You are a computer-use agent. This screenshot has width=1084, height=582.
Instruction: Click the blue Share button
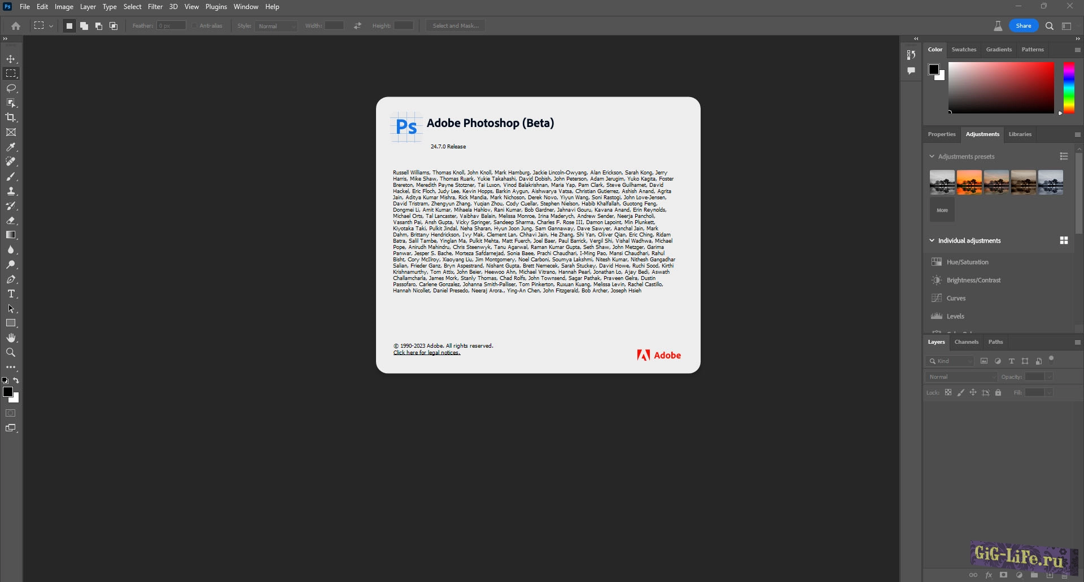pos(1023,26)
